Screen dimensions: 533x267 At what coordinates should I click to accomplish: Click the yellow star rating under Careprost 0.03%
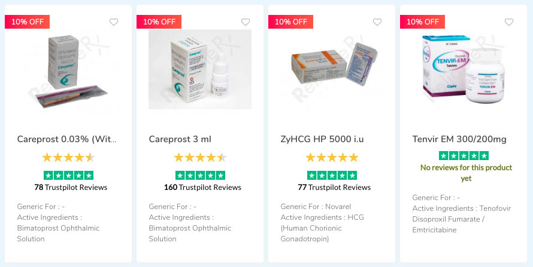68,158
